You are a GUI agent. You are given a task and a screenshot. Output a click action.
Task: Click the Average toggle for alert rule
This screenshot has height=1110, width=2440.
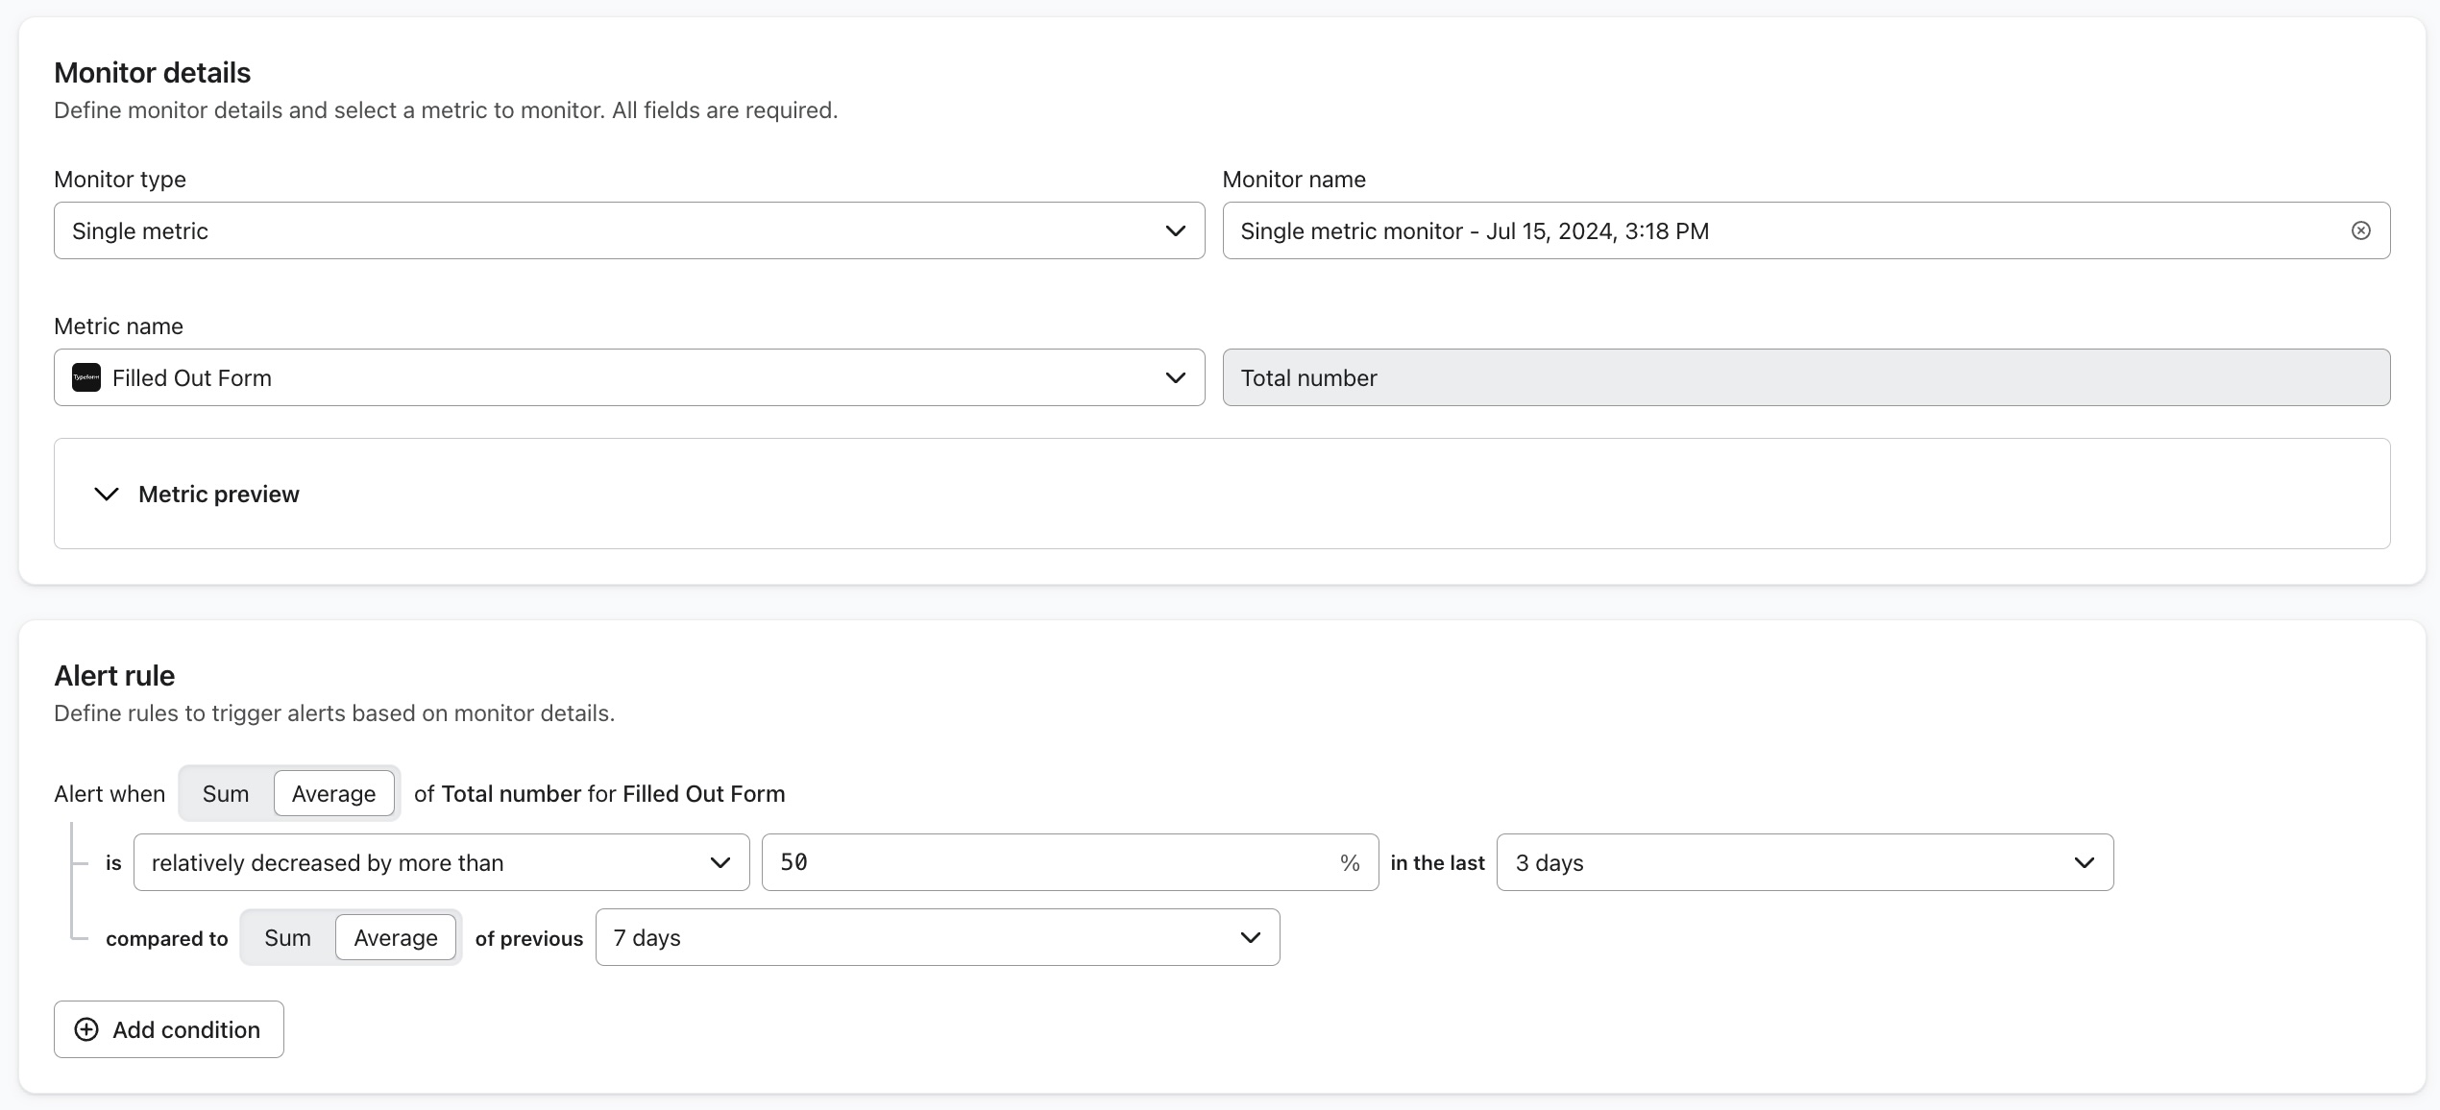tap(333, 791)
